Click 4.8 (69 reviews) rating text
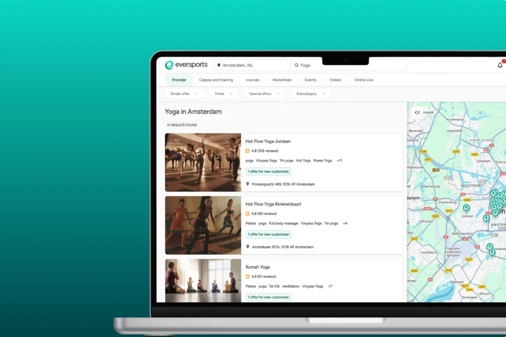Viewport: 506px width, 337px height. pos(264,214)
